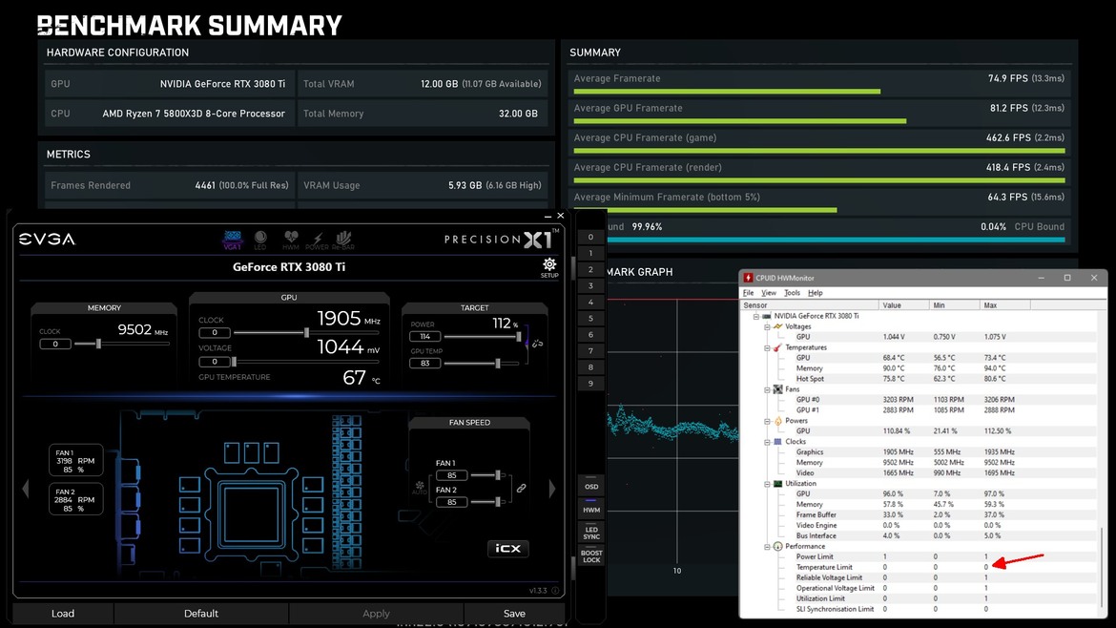The image size is (1116, 628).
Task: Click the Default button in Precision X1
Action: tap(201, 613)
